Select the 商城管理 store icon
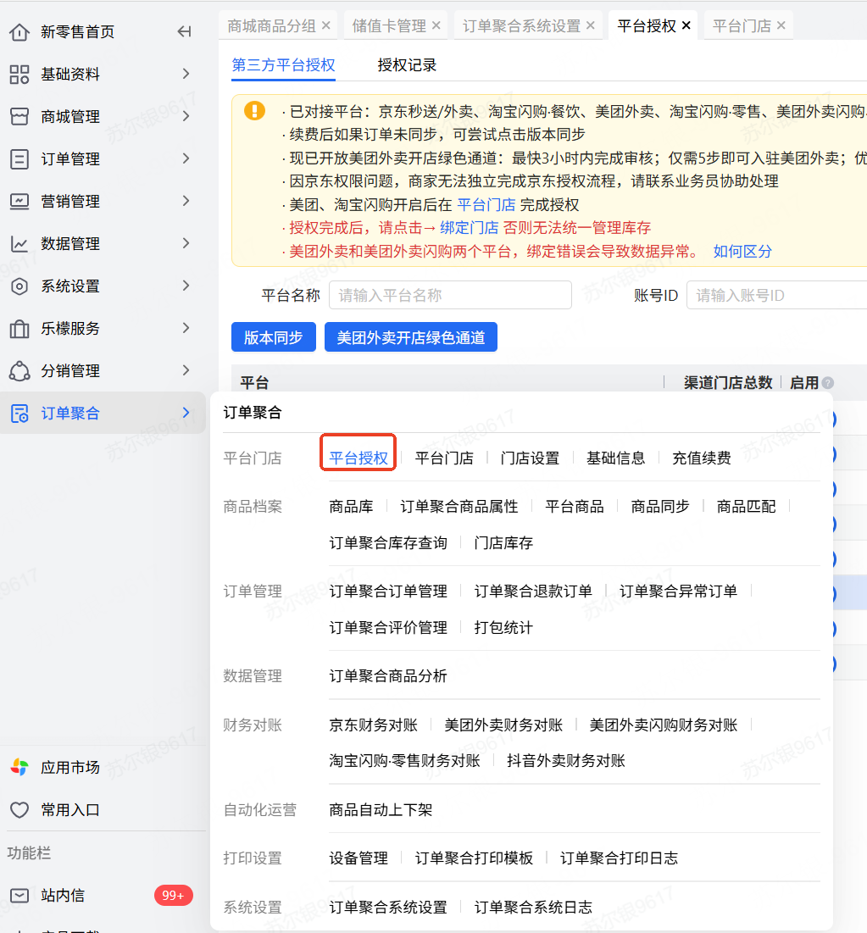This screenshot has height=933, width=867. coord(19,117)
